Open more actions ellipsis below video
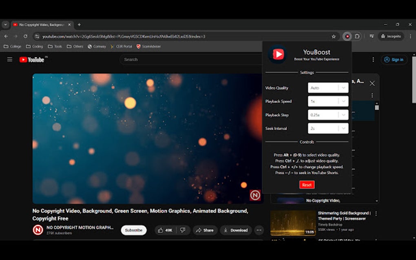 [x=259, y=230]
